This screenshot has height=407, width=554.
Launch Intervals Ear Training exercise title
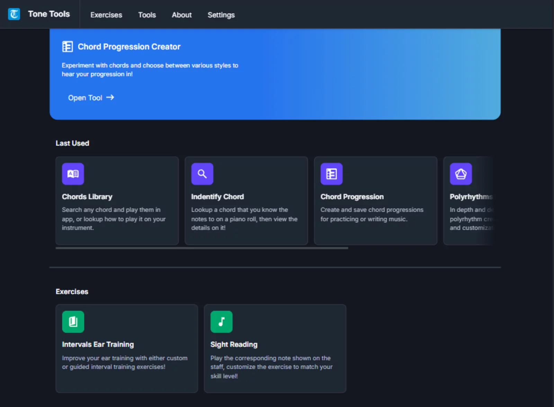98,345
